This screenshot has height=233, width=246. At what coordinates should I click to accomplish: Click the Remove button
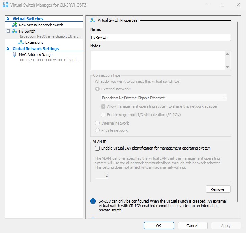tap(218, 189)
